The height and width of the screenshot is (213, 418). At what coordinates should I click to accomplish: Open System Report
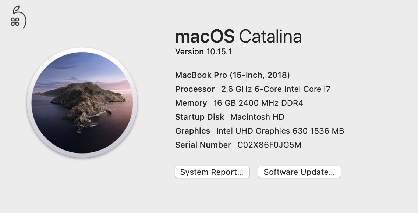[212, 172]
